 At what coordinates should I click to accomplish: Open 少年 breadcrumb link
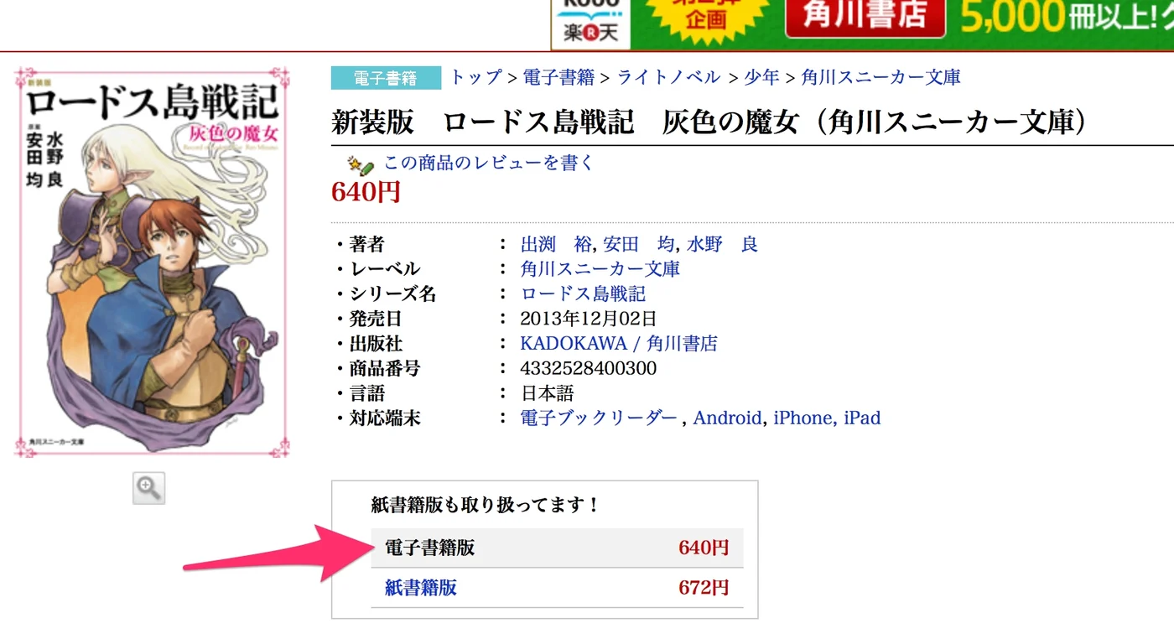click(x=761, y=77)
